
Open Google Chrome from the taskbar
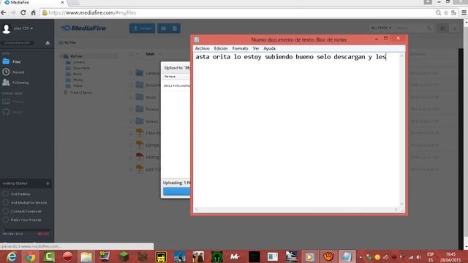click(x=30, y=256)
